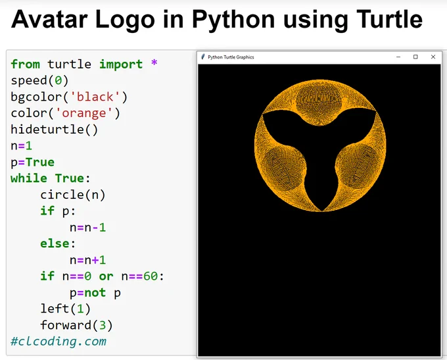Click the code line 'hideturtle()'
447x360 pixels.
(x=54, y=130)
